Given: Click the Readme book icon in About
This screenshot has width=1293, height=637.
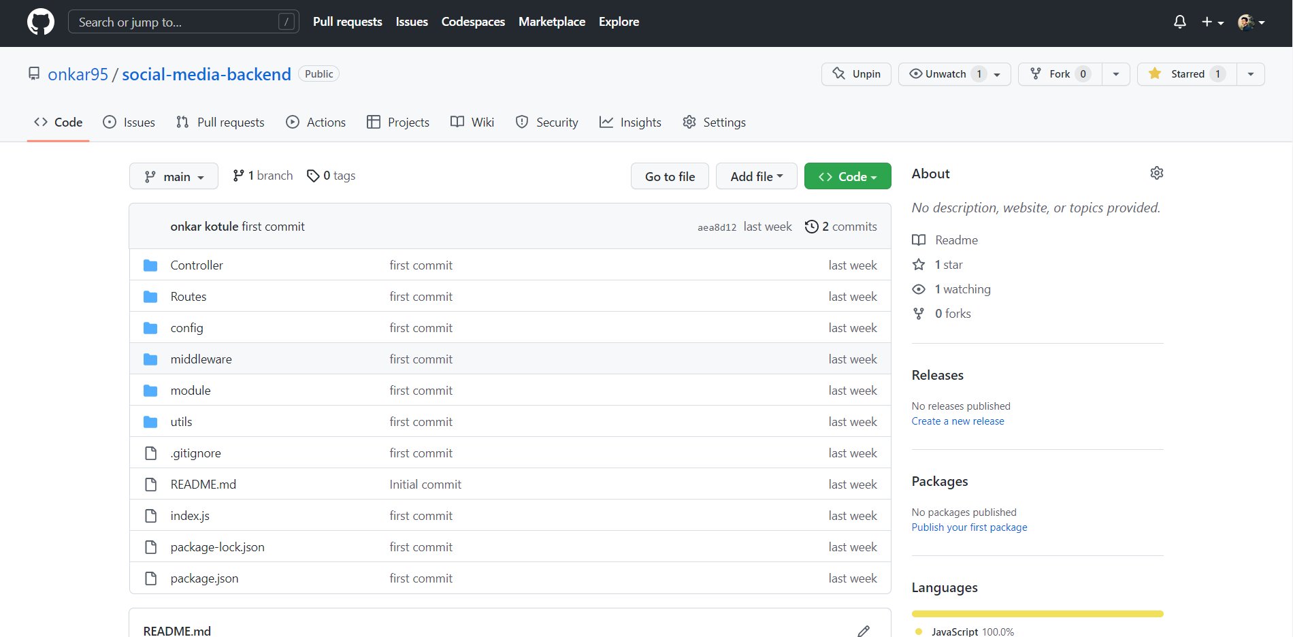Looking at the screenshot, I should [919, 240].
